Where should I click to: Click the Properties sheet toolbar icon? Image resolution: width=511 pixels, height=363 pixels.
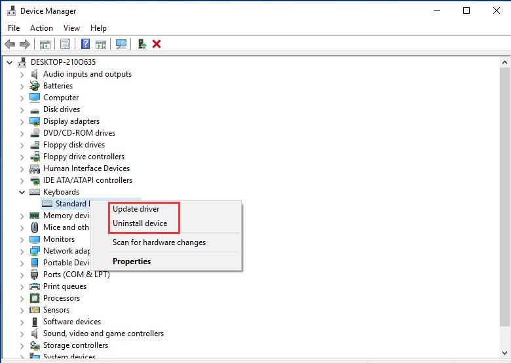[65, 44]
